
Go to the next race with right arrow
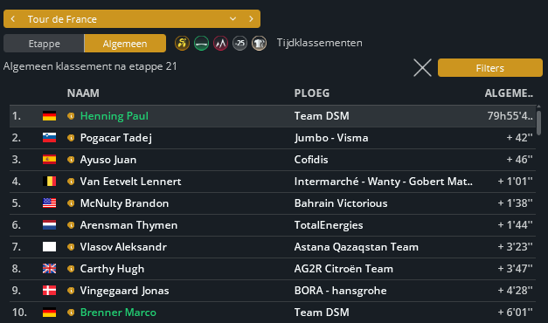click(x=251, y=19)
